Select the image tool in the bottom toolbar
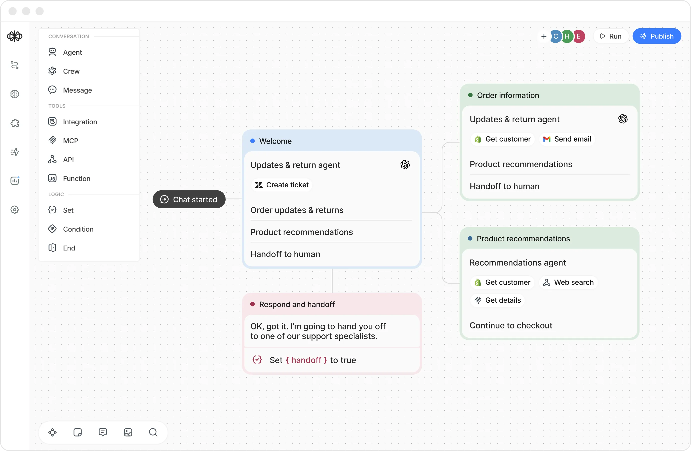The height and width of the screenshot is (451, 691). (128, 432)
